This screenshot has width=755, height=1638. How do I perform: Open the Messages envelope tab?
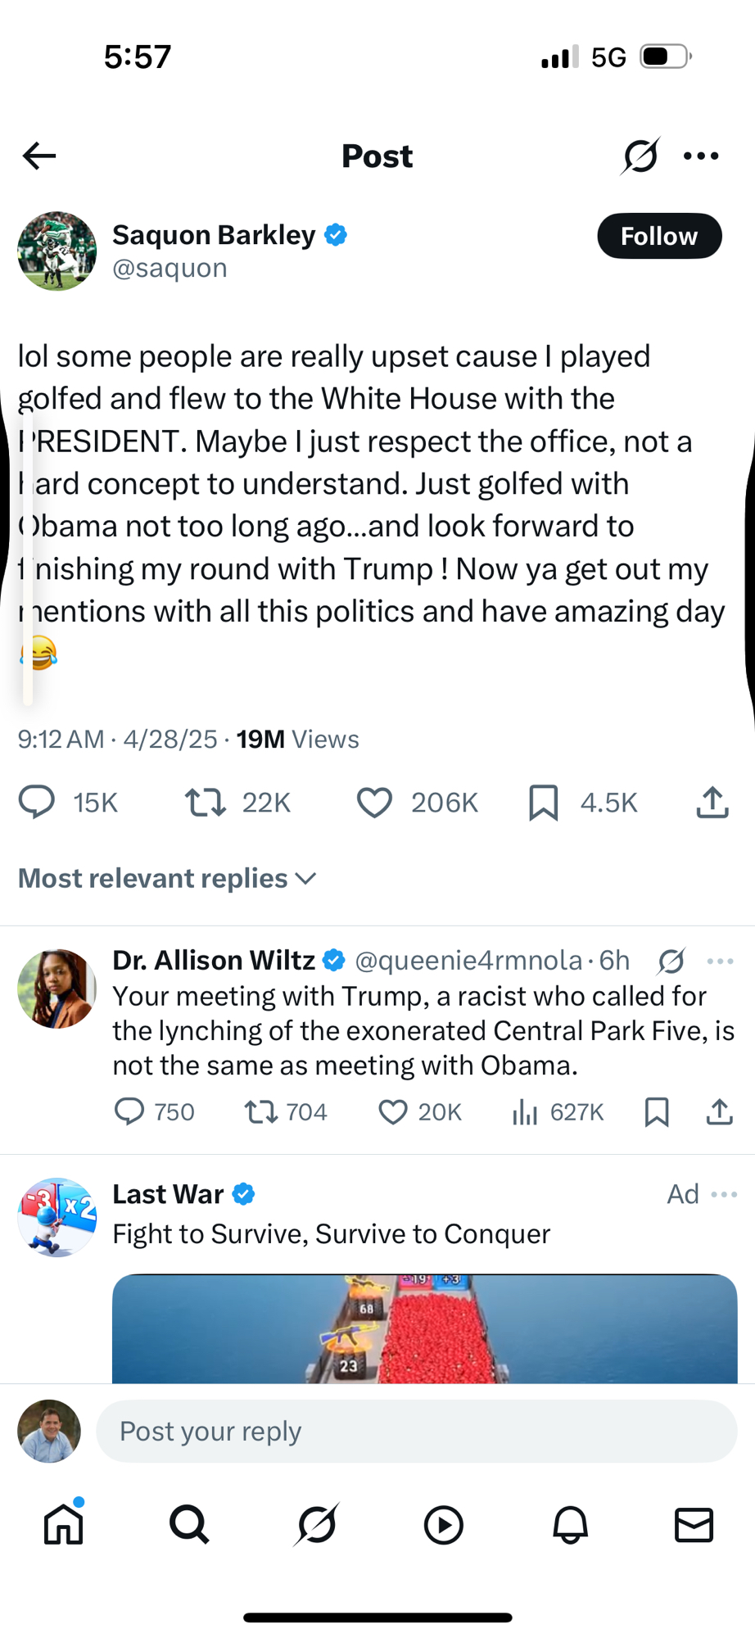click(694, 1525)
